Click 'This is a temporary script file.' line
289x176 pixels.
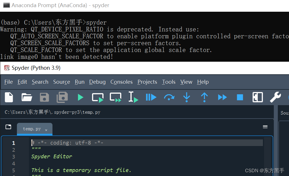tap(81, 170)
